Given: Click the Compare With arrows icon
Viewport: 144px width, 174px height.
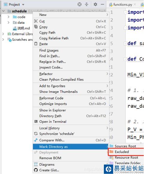Looking at the screenshot, I should pos(36,140).
